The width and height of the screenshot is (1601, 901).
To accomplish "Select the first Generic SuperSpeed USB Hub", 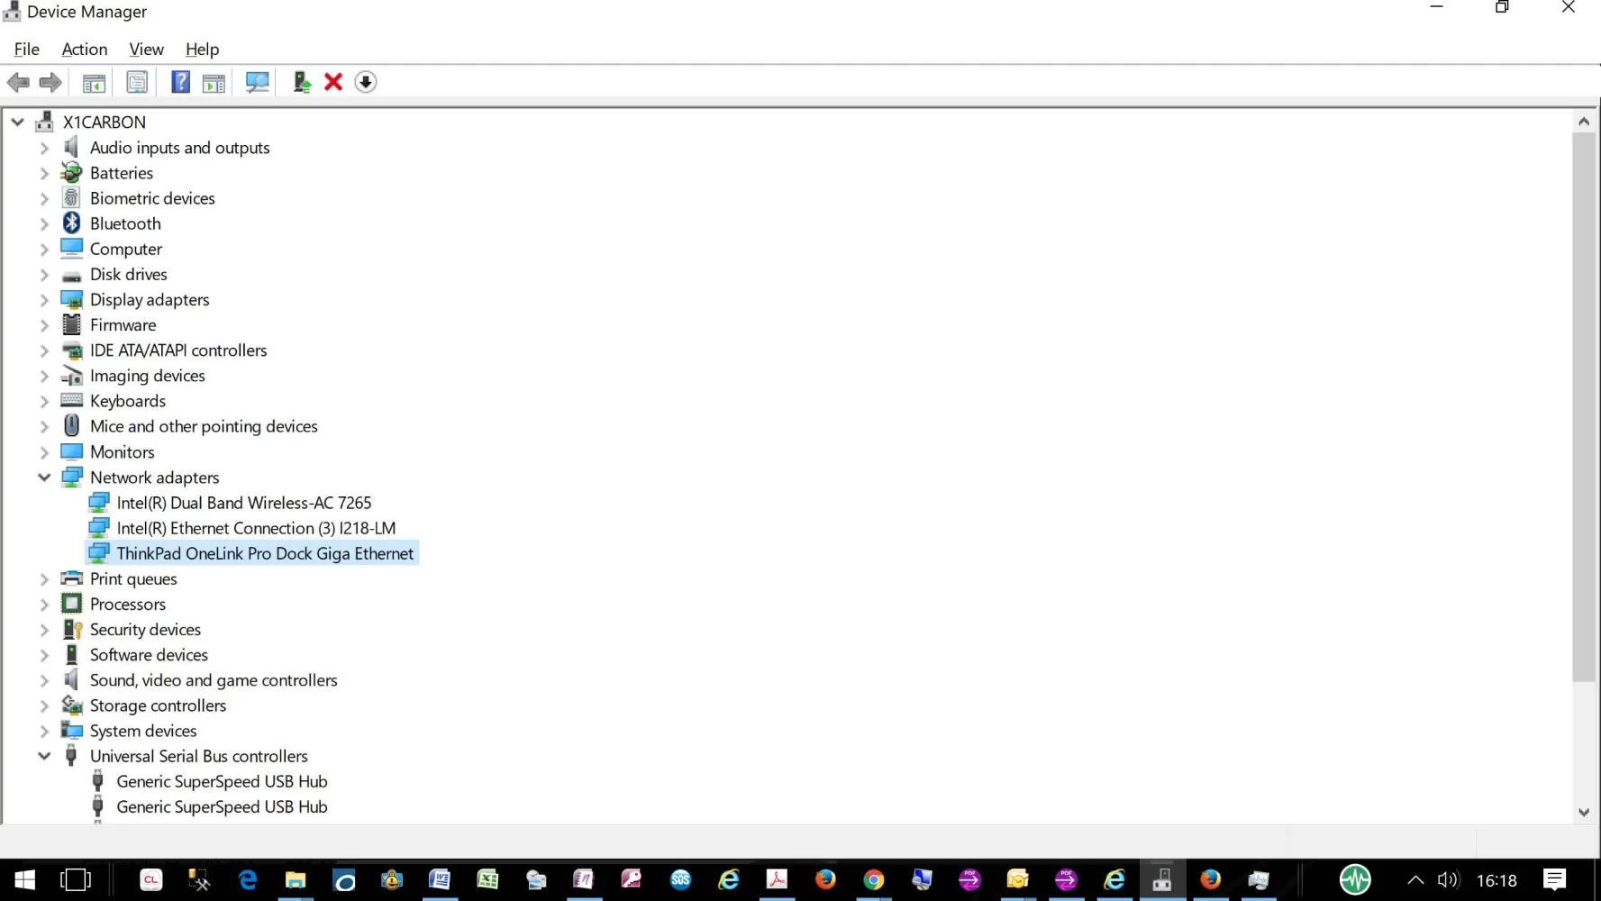I will (x=222, y=781).
